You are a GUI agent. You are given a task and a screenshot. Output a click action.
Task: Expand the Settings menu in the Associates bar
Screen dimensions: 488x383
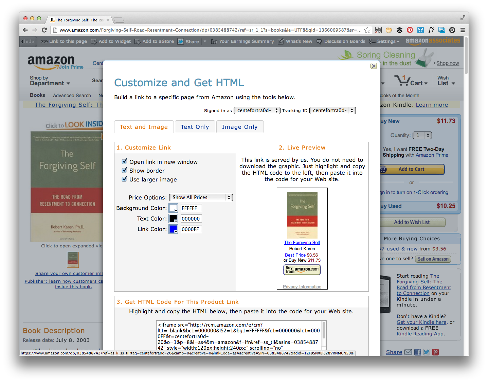pyautogui.click(x=384, y=41)
